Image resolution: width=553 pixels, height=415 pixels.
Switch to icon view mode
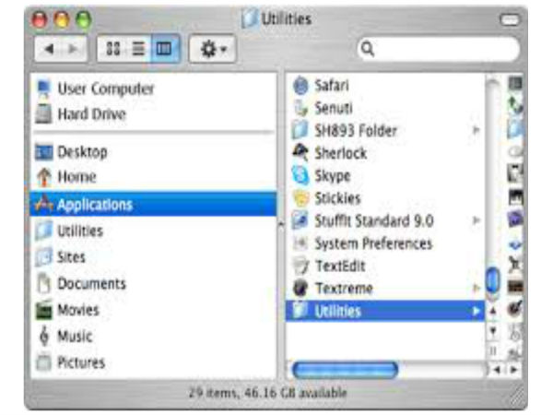point(113,49)
